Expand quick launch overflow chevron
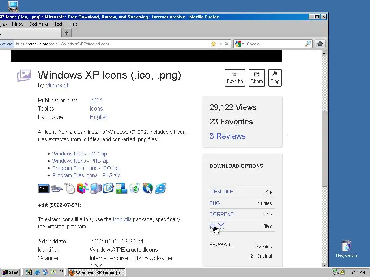 click(61, 271)
